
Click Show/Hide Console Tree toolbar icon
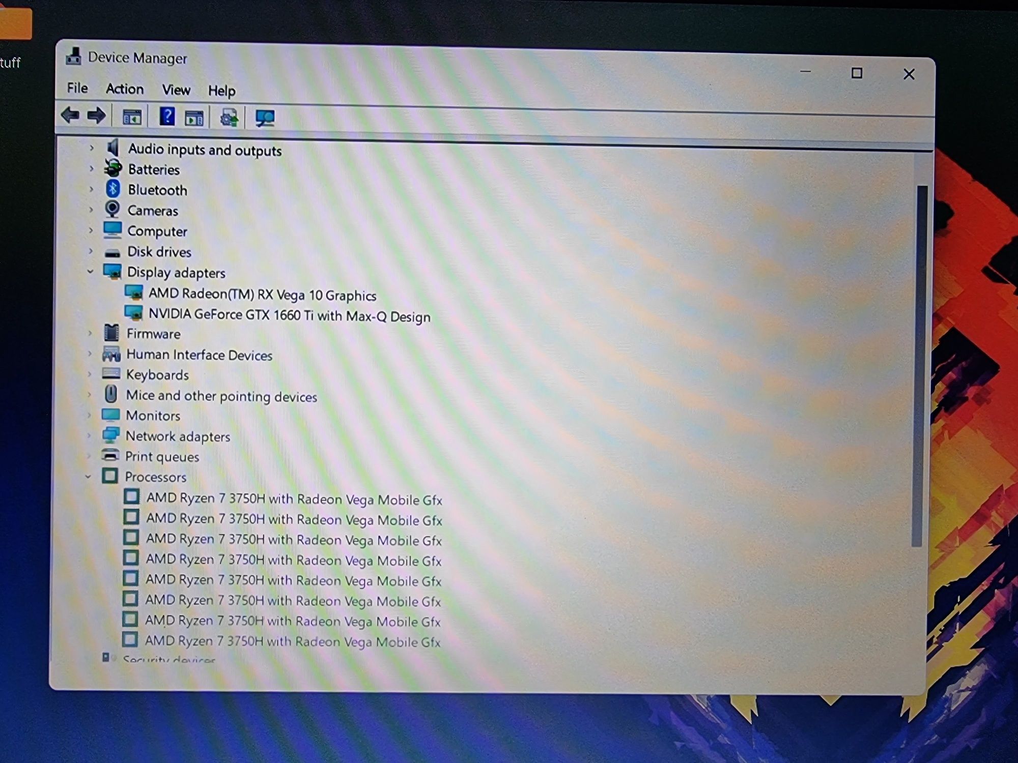(x=132, y=118)
